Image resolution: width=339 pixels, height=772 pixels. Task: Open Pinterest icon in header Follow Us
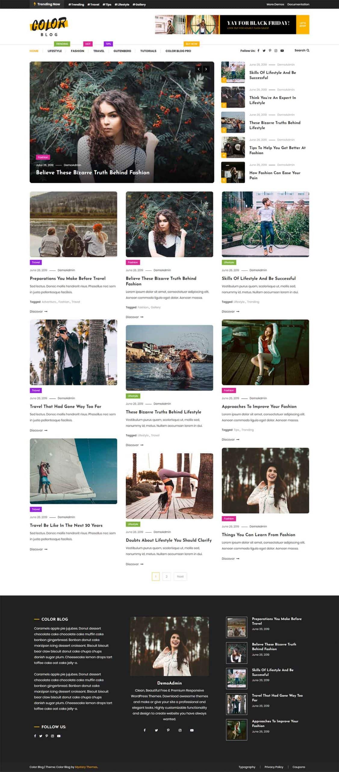tap(270, 51)
